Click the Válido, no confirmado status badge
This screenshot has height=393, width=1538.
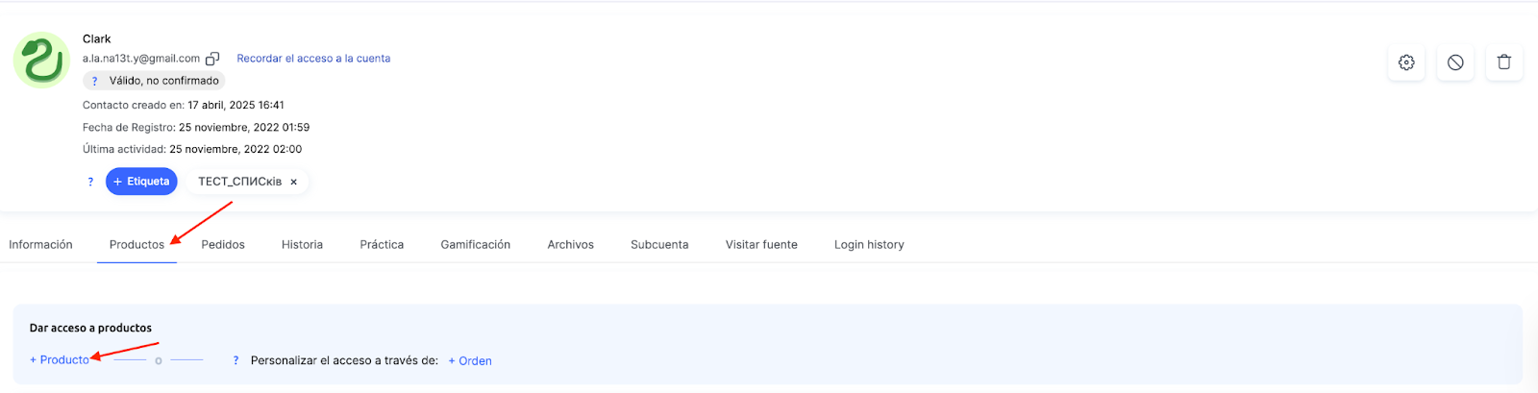[154, 81]
